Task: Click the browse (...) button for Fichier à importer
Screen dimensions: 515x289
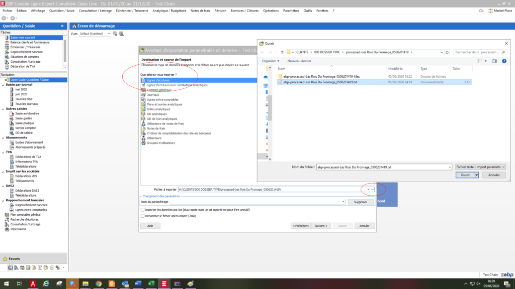Action: [372, 189]
